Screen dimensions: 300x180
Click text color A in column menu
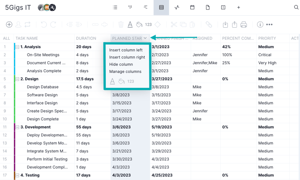[x=112, y=81]
